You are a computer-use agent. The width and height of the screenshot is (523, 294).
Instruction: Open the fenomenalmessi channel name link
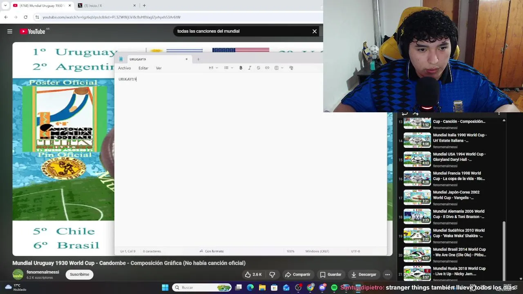43,272
